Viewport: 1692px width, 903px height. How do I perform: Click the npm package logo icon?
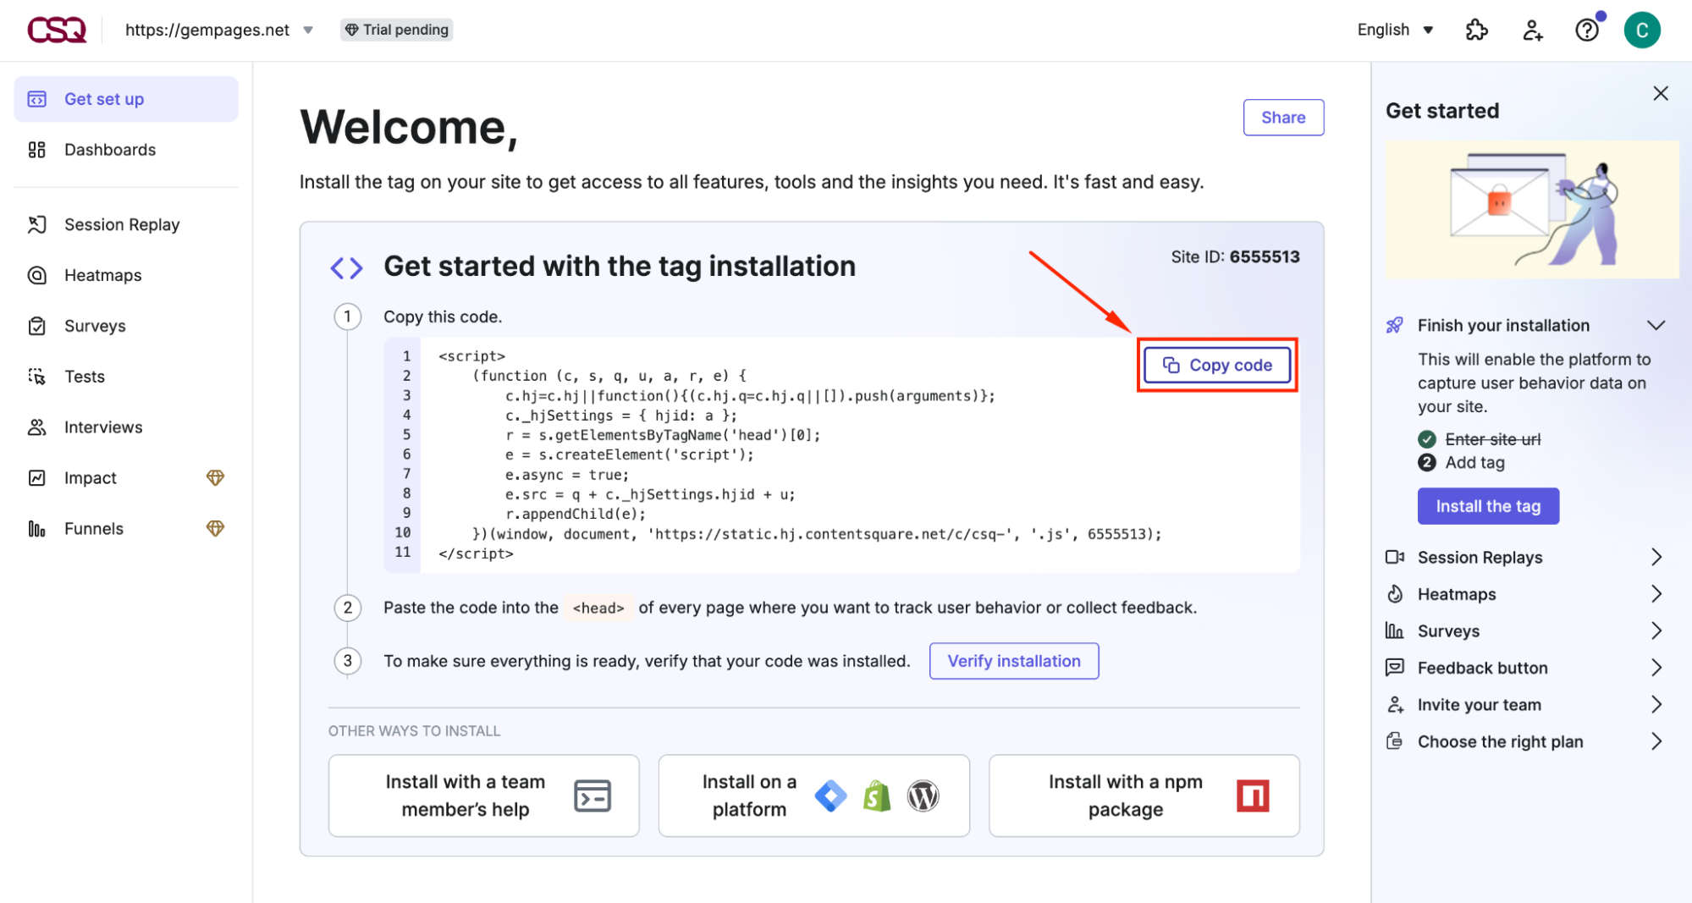click(x=1253, y=796)
